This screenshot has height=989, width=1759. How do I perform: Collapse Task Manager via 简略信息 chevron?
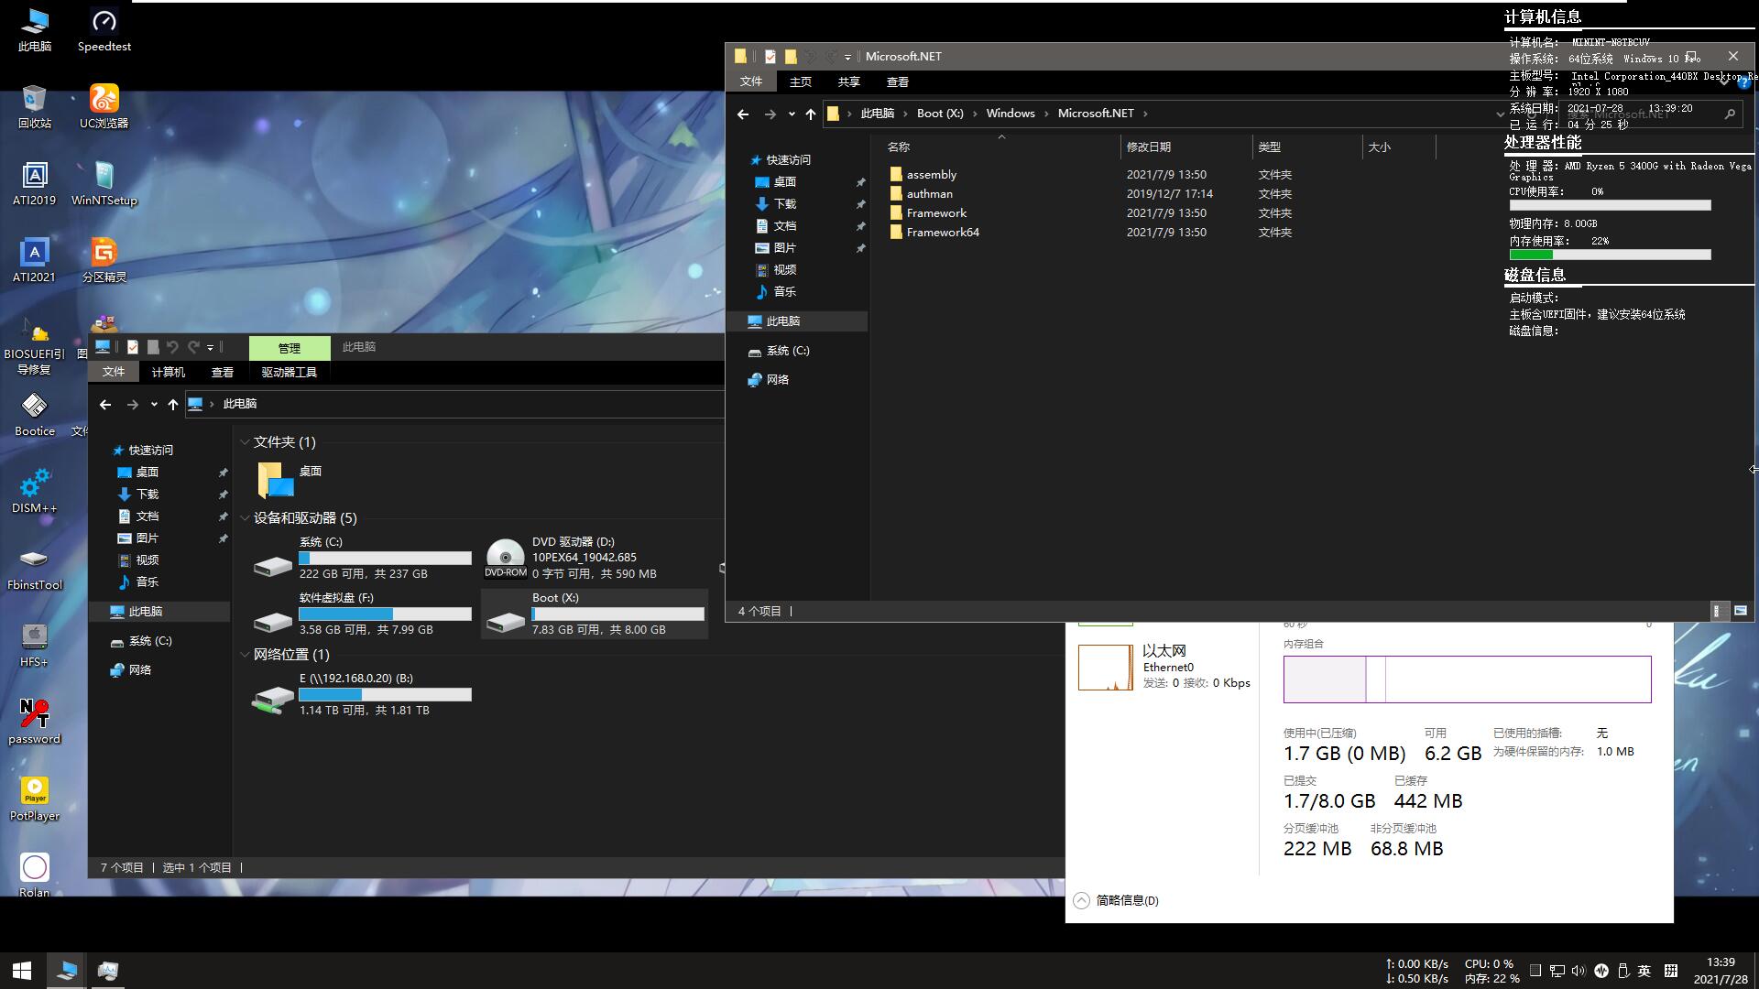click(1081, 900)
